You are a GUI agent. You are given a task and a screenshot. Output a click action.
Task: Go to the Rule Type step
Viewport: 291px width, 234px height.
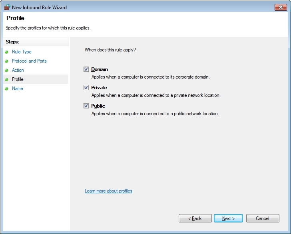pos(22,52)
